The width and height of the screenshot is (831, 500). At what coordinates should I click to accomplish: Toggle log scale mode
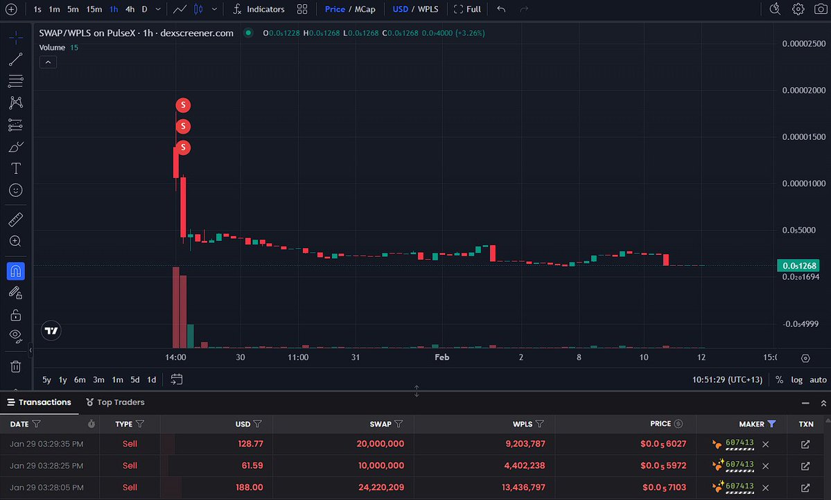(796, 380)
